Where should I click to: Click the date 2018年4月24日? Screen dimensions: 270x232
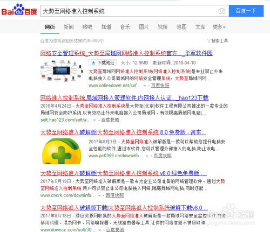[56, 106]
